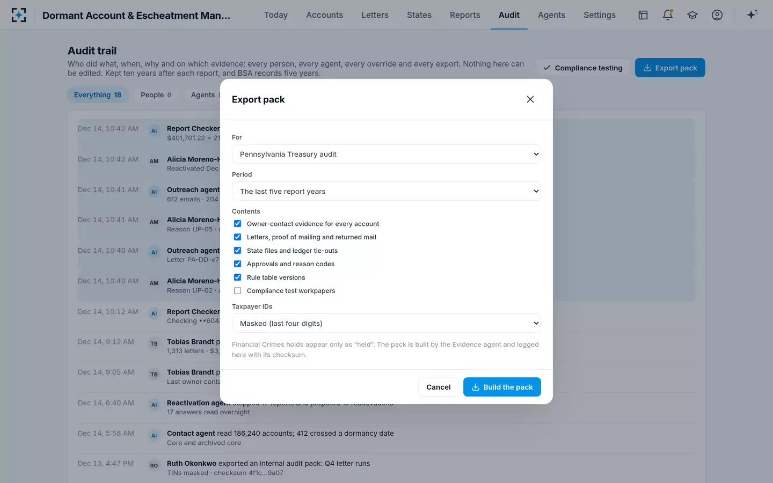Click the AM avatar on the 10:42 AM row
The width and height of the screenshot is (773, 483).
pos(154,162)
